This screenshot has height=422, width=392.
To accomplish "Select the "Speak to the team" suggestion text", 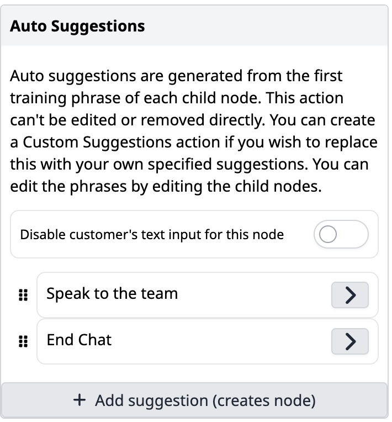I will (112, 293).
